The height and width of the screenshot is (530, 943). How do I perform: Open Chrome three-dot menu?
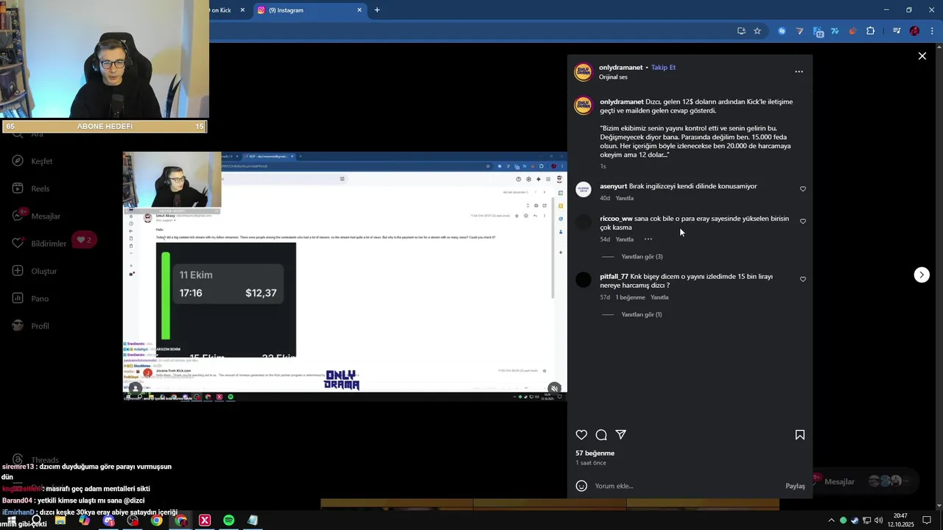[933, 31]
